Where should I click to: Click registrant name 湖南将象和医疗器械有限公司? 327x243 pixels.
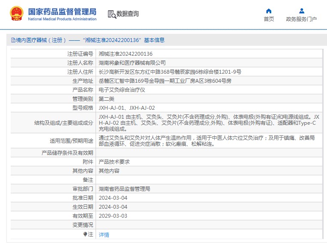(x=132, y=63)
